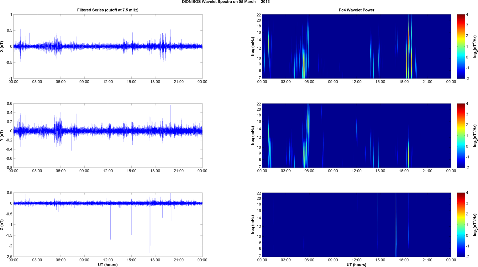Click the "-2" tick on the bottom color bar

467,257
